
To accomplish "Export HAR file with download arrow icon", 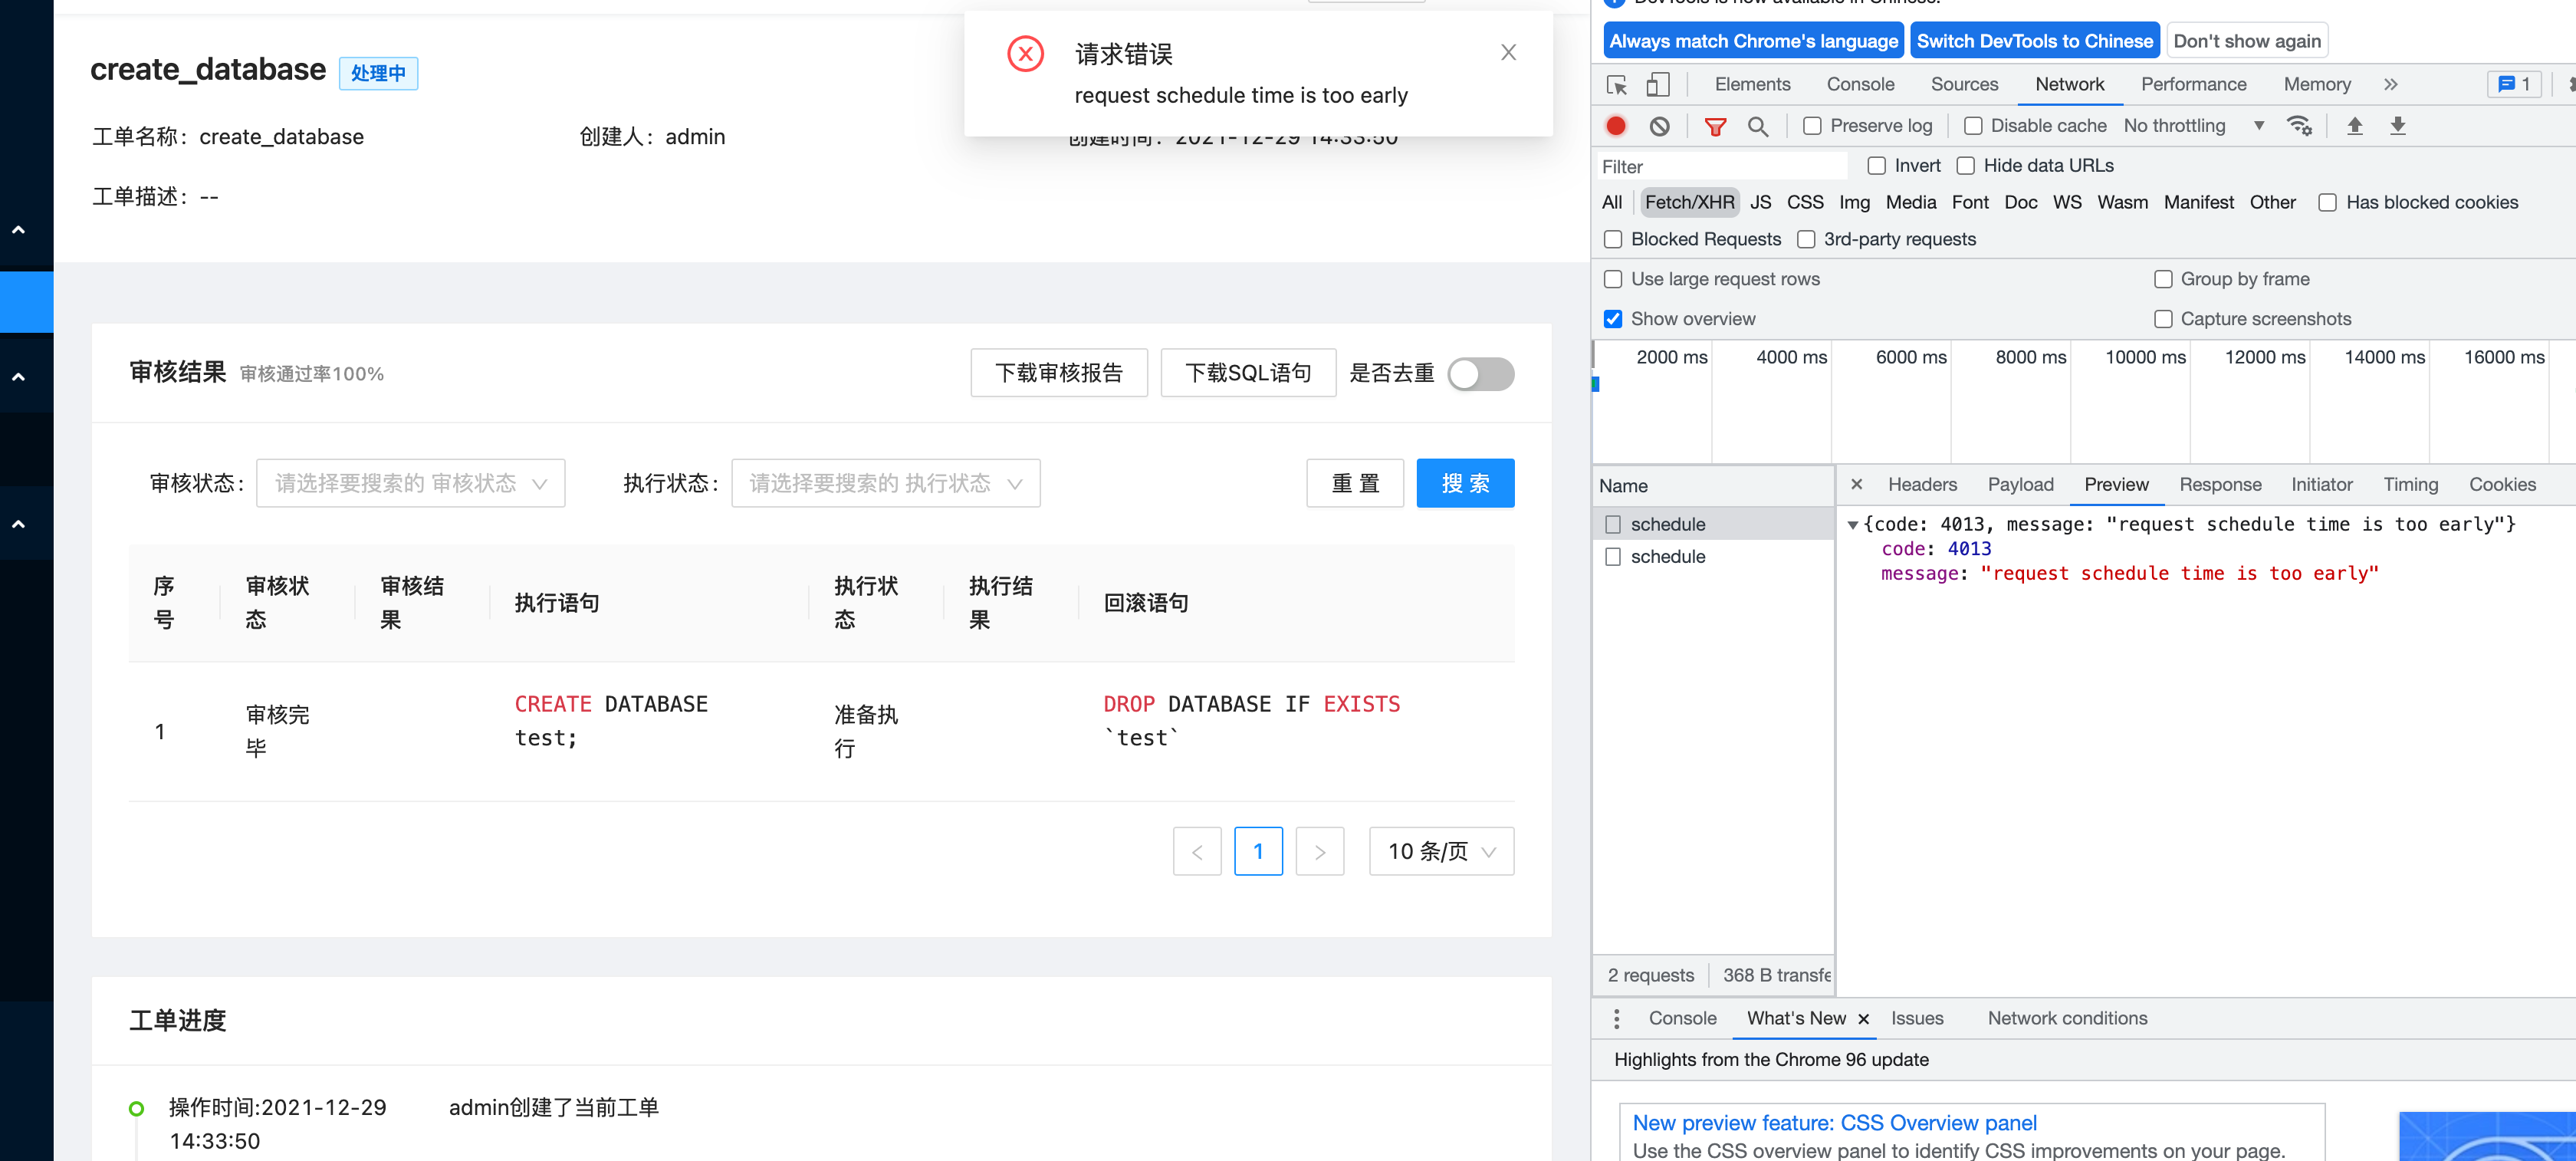I will point(2398,126).
